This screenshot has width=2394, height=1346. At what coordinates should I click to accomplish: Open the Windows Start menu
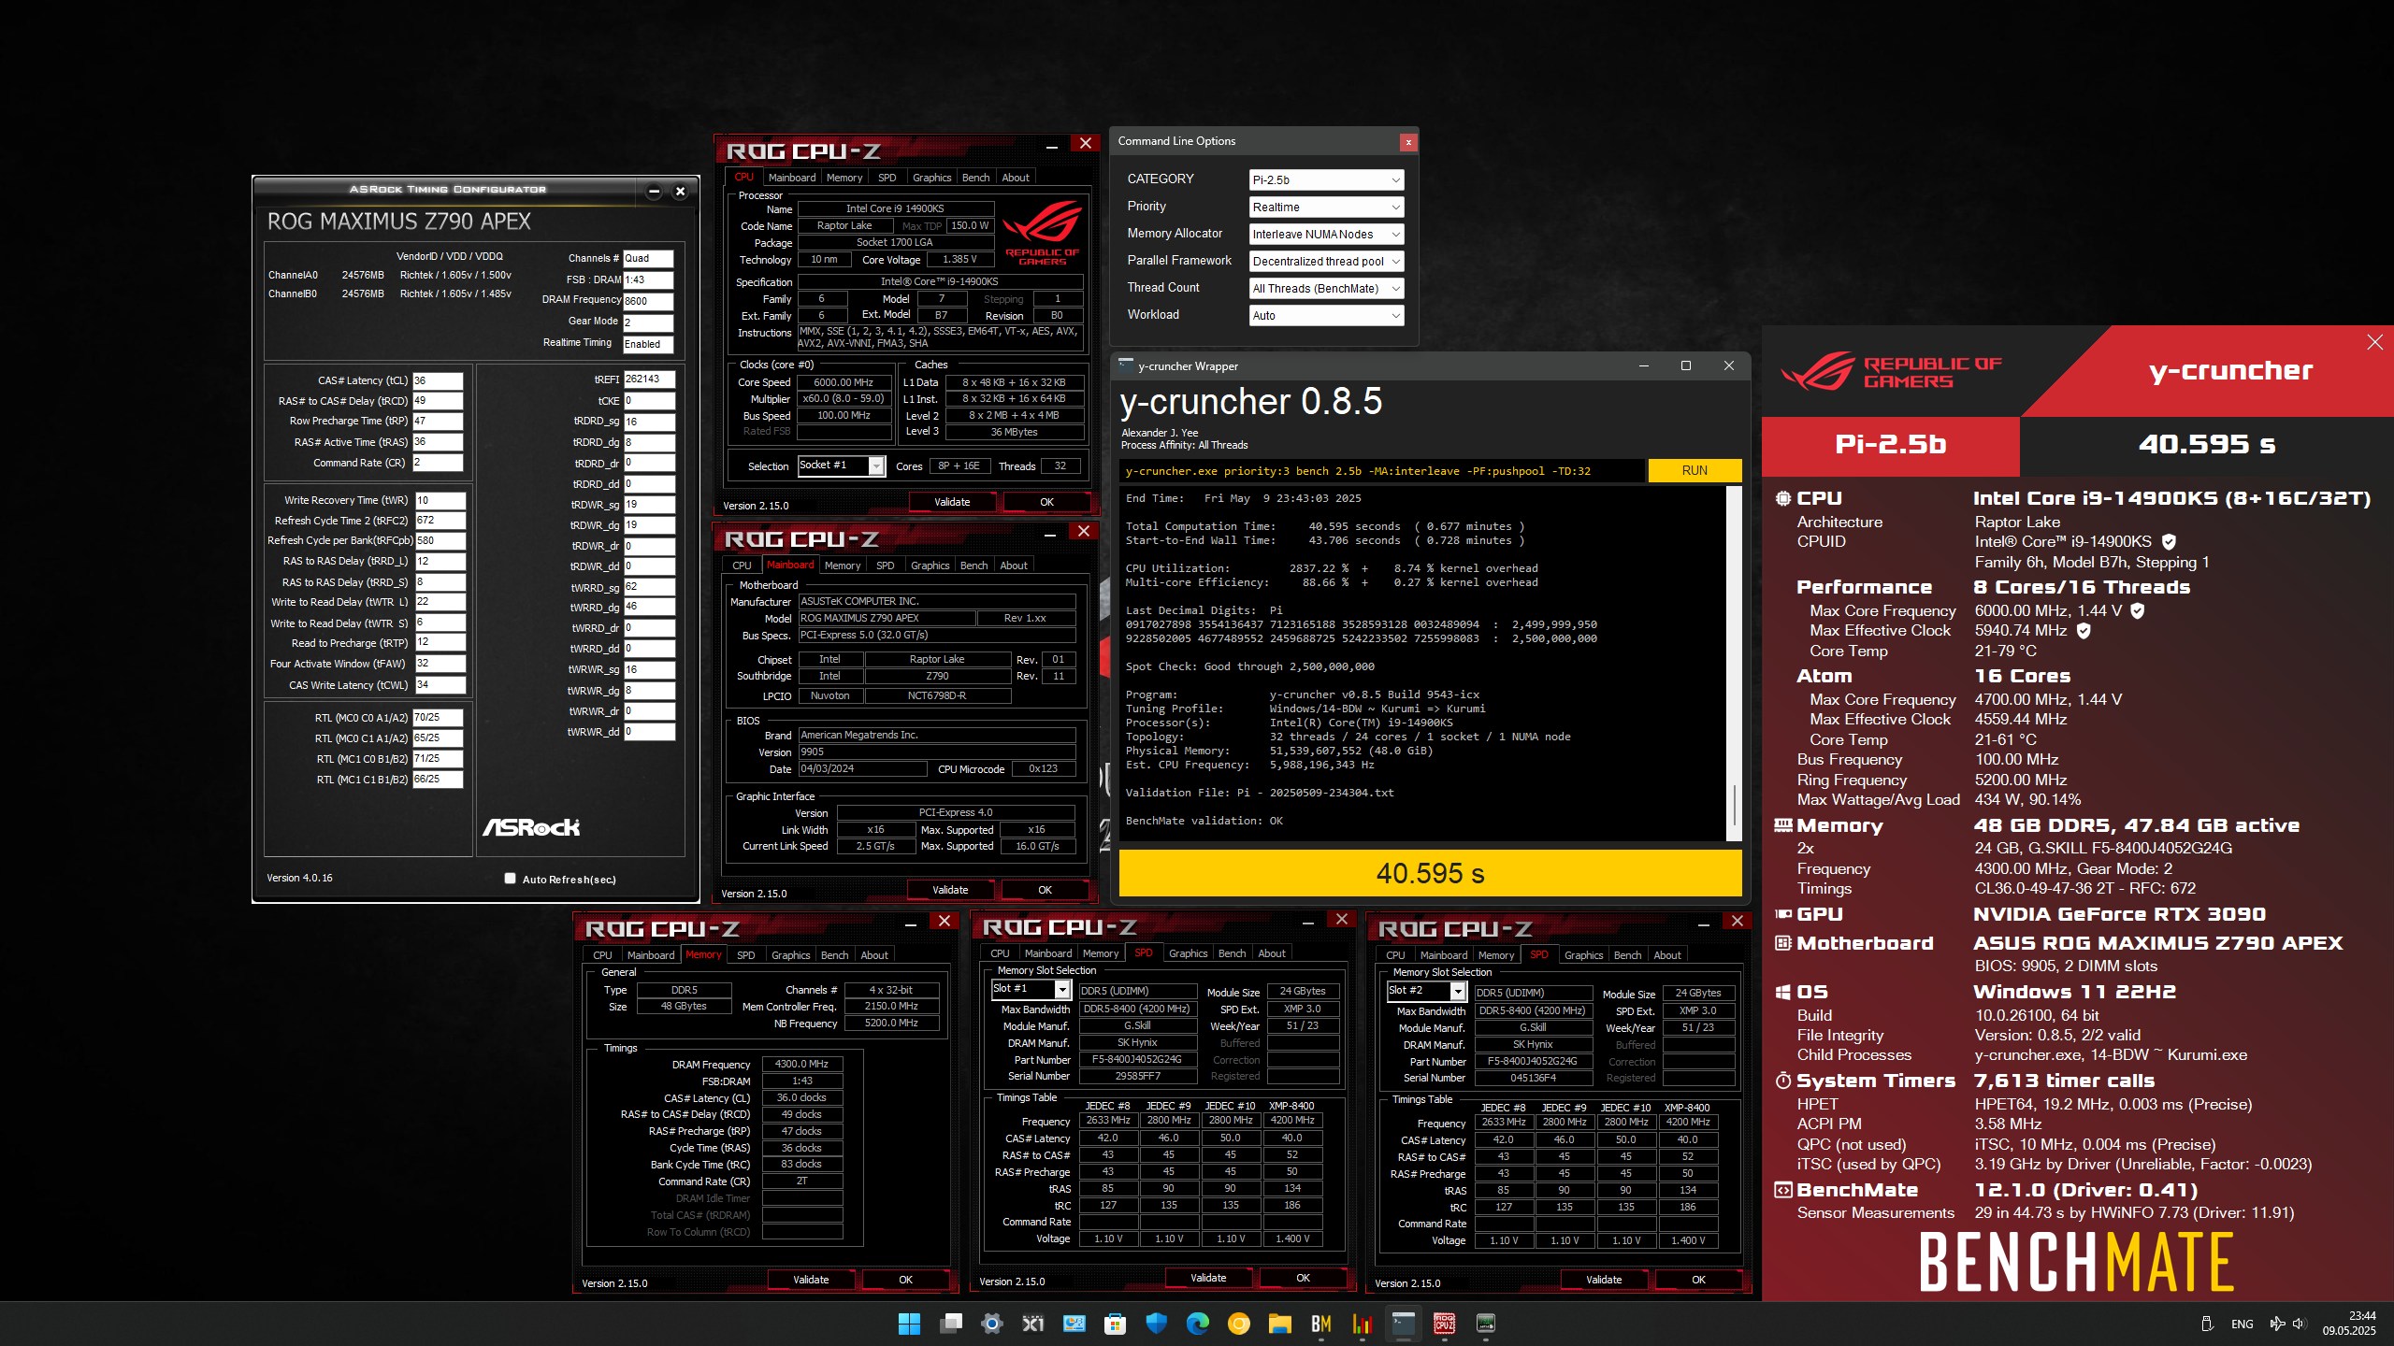(909, 1324)
